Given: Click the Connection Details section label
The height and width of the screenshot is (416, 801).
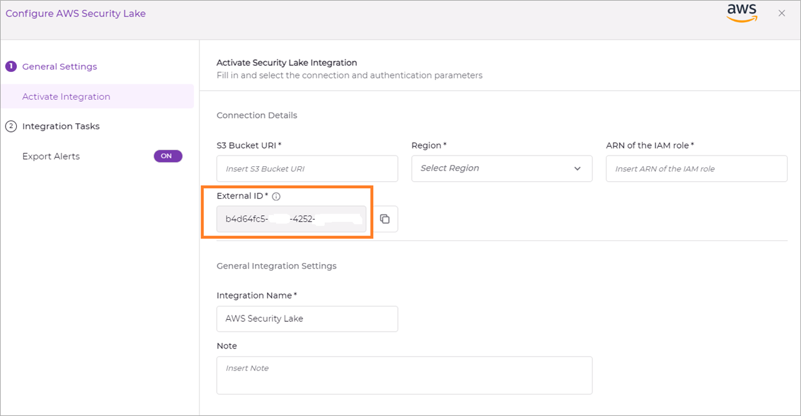Looking at the screenshot, I should click(x=257, y=115).
